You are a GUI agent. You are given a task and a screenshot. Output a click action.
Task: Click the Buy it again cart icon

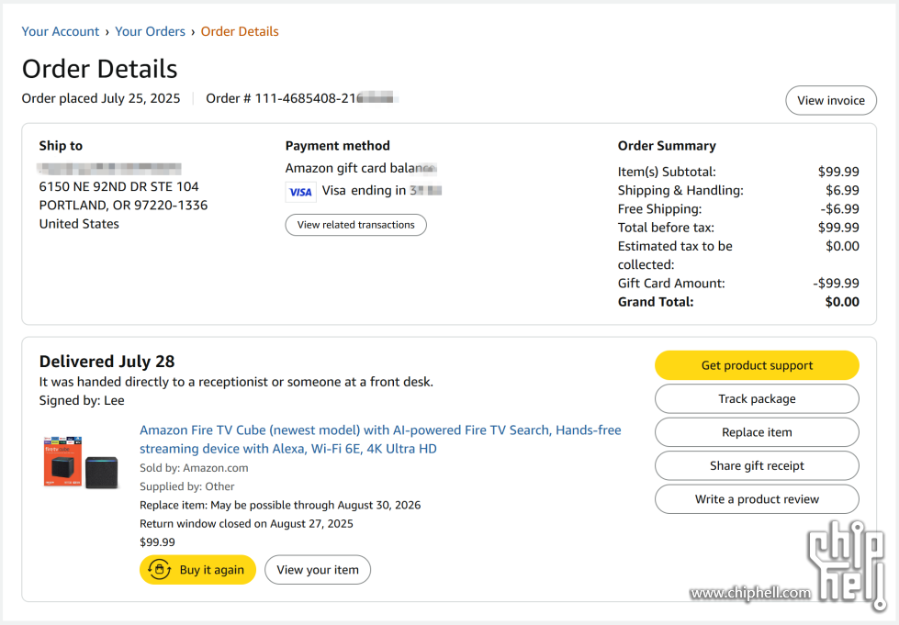click(x=160, y=569)
